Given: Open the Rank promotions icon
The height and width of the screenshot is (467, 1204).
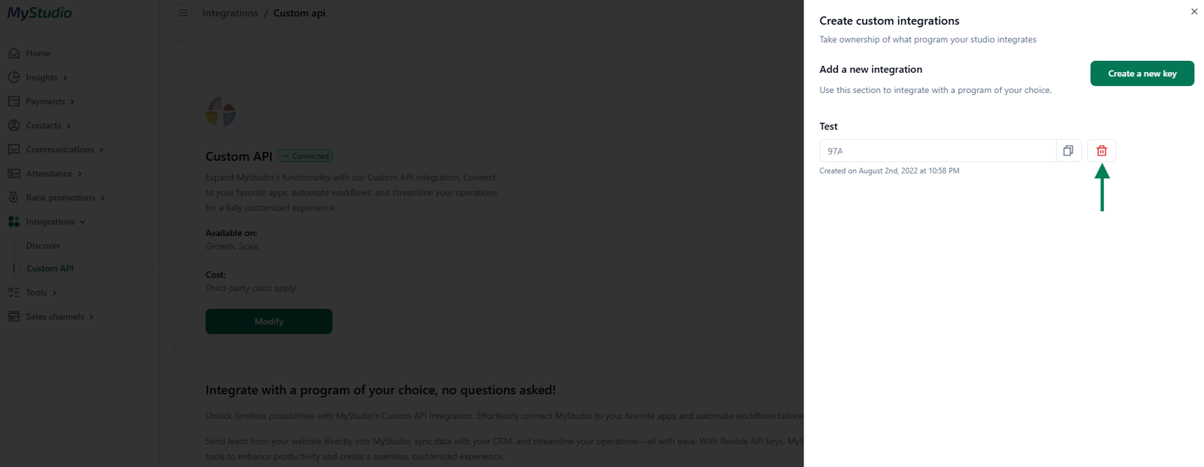Looking at the screenshot, I should point(14,197).
